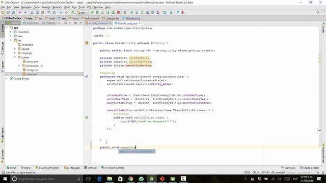Toggle the Project tool window button
The height and width of the screenshot is (183, 326).
(x=2, y=29)
